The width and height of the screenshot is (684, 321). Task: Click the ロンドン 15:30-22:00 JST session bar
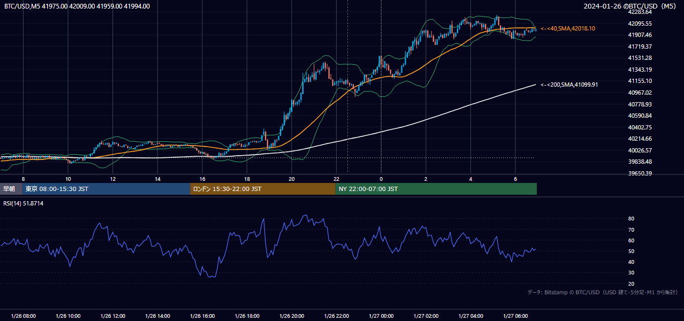[x=263, y=189]
